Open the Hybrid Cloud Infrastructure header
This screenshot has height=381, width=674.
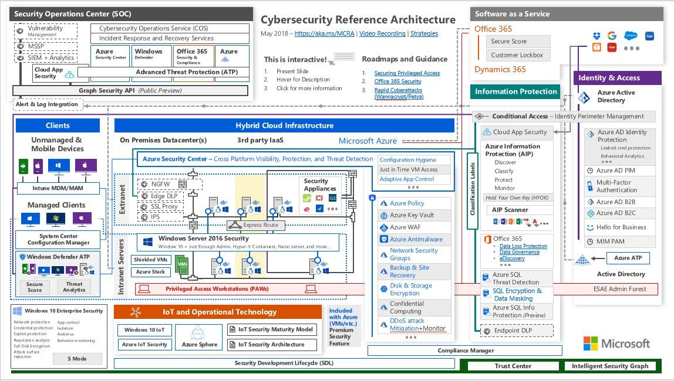(x=284, y=125)
